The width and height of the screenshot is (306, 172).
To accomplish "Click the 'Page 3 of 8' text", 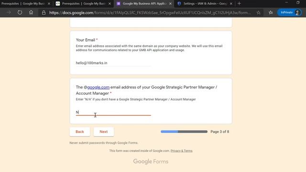I will 220,132.
